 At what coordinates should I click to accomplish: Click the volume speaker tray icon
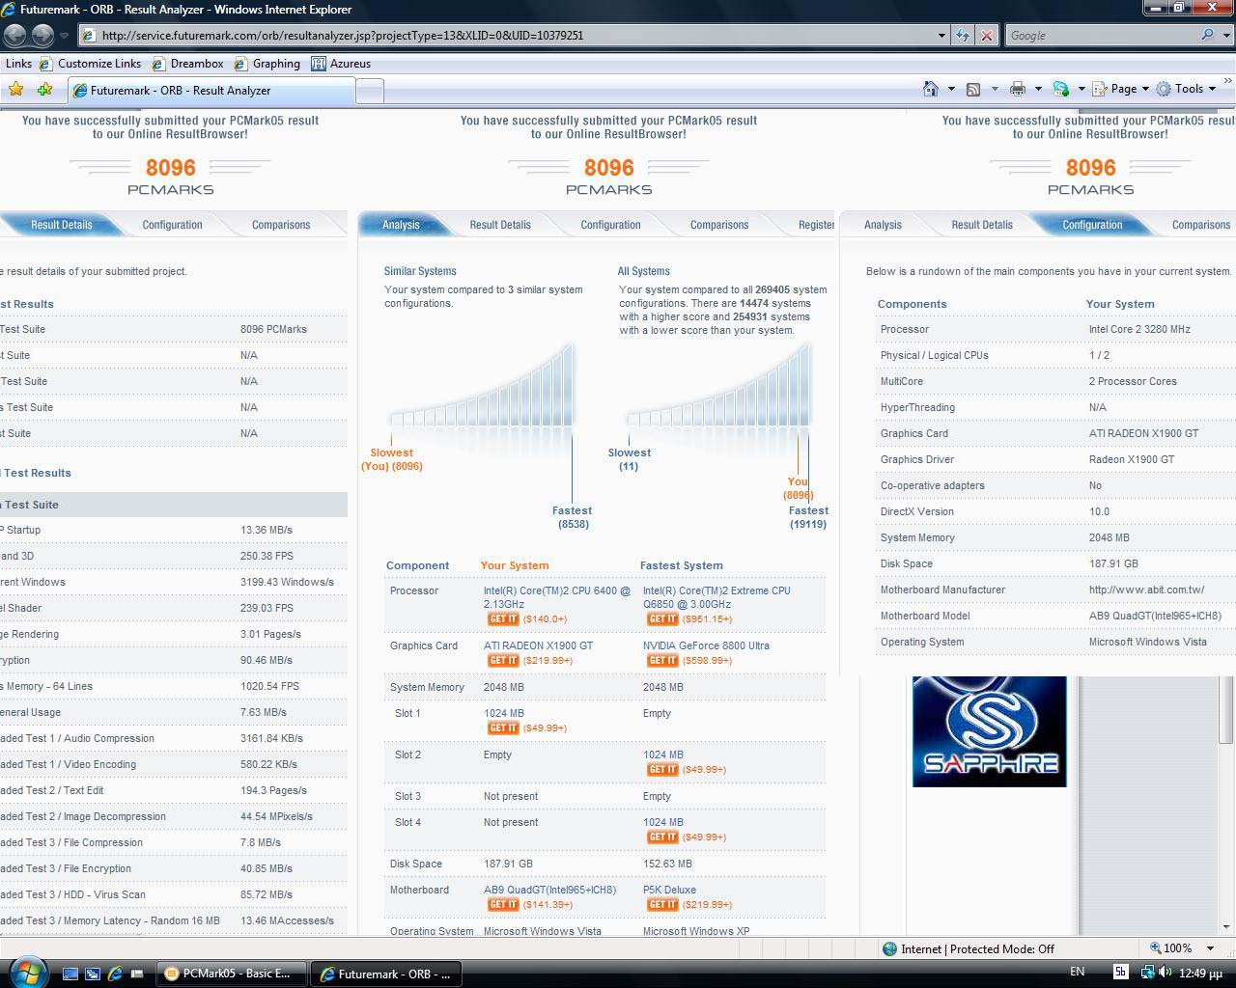pos(1165,973)
